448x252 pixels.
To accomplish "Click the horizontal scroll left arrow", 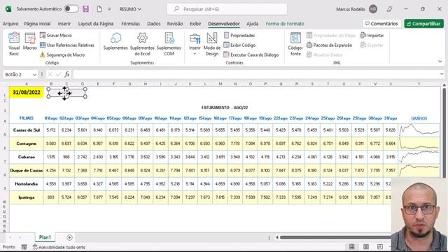I will click(x=276, y=237).
